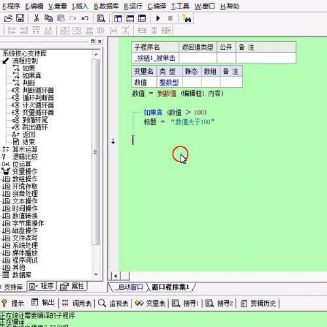Run the program with play button

[x=158, y=18]
